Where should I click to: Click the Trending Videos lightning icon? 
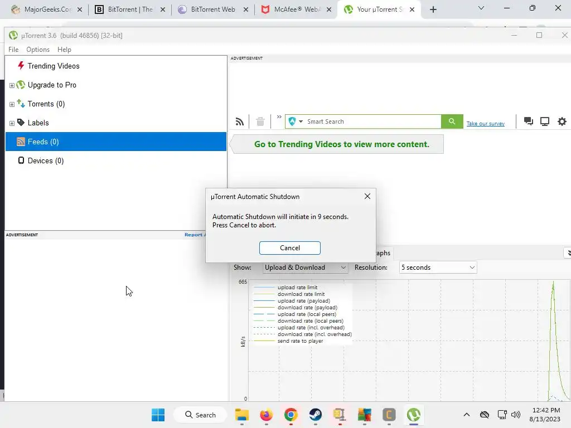[x=21, y=66]
